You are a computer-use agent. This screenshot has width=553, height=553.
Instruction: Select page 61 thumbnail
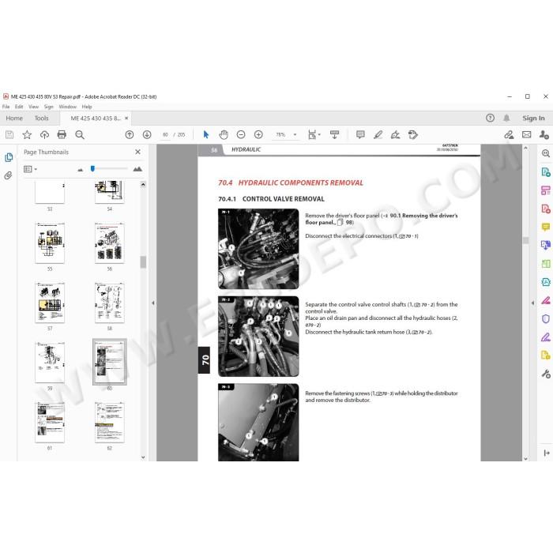[x=50, y=422]
